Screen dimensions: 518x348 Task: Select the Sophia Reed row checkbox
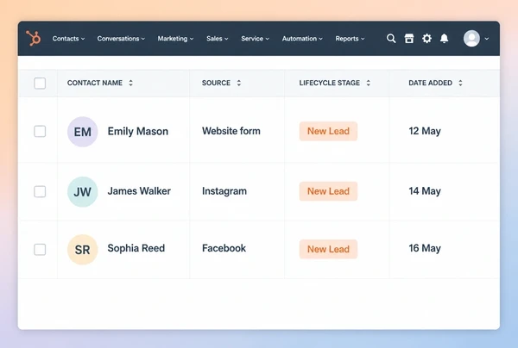click(x=40, y=250)
